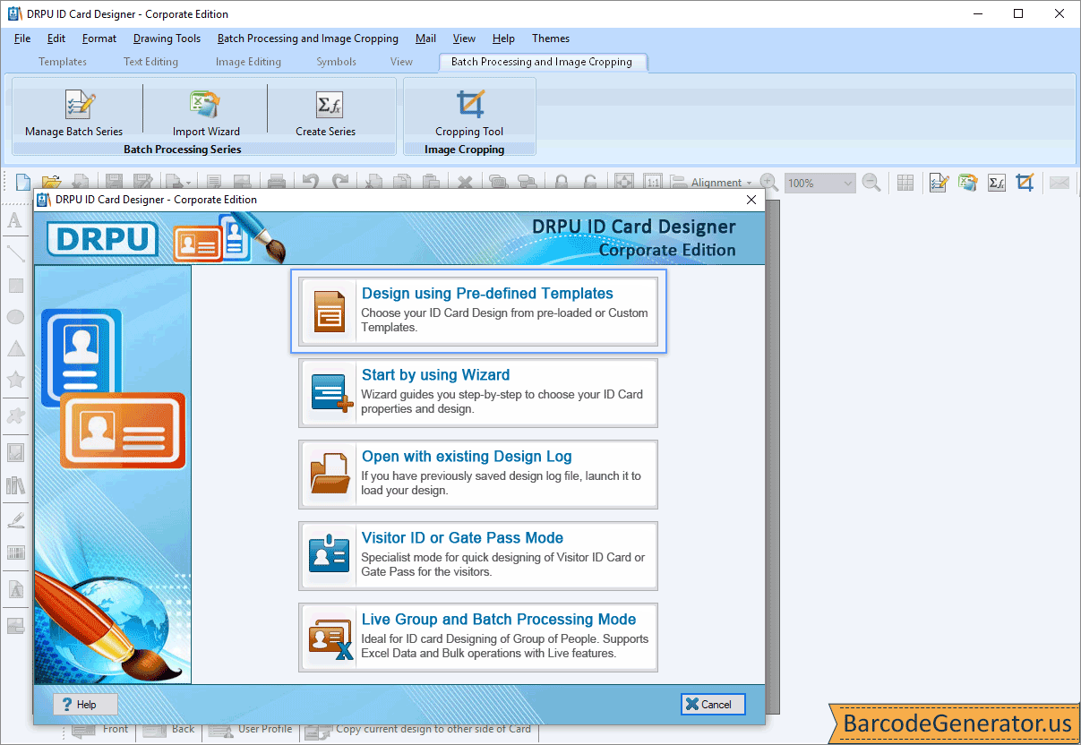1081x745 pixels.
Task: Open the Drawing Tools menu
Action: (167, 39)
